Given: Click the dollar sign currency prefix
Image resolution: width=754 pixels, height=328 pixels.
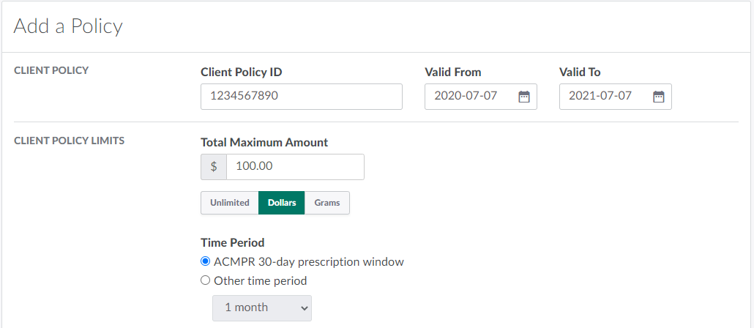Looking at the screenshot, I should coord(214,167).
